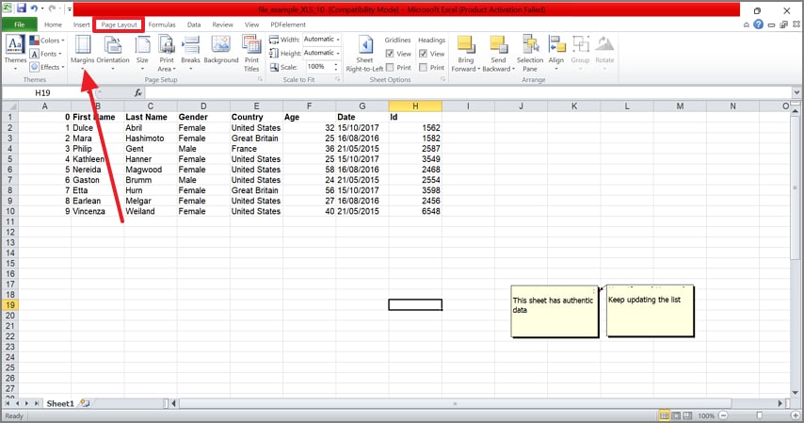
Task: Open the Scale to Fit dialog launcher
Action: pyautogui.click(x=337, y=79)
